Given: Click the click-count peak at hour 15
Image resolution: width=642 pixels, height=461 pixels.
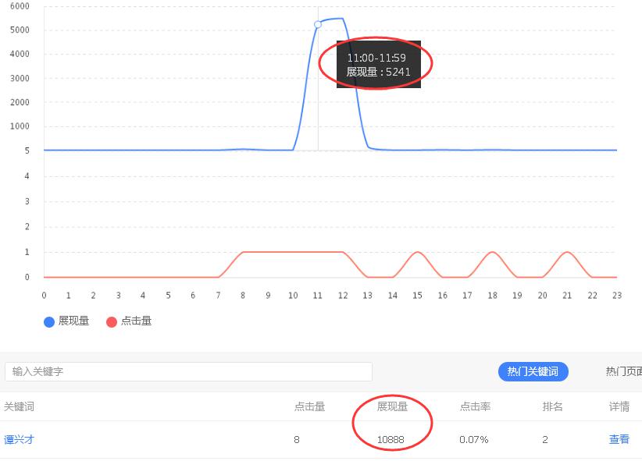Looking at the screenshot, I should click(x=418, y=252).
